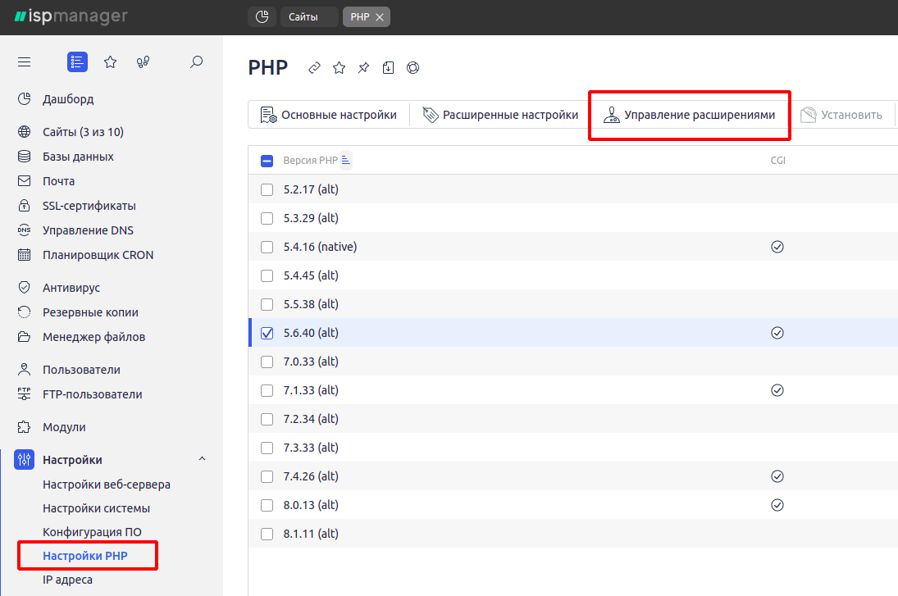Image resolution: width=898 pixels, height=596 pixels.
Task: Click CGI checkmark for 7.4.26 (alt)
Action: (777, 476)
